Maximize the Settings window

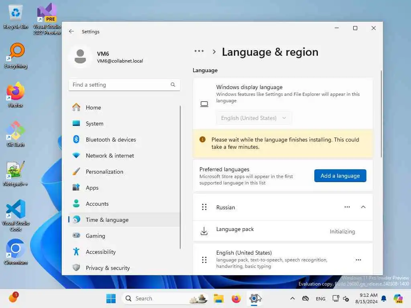pyautogui.click(x=355, y=28)
